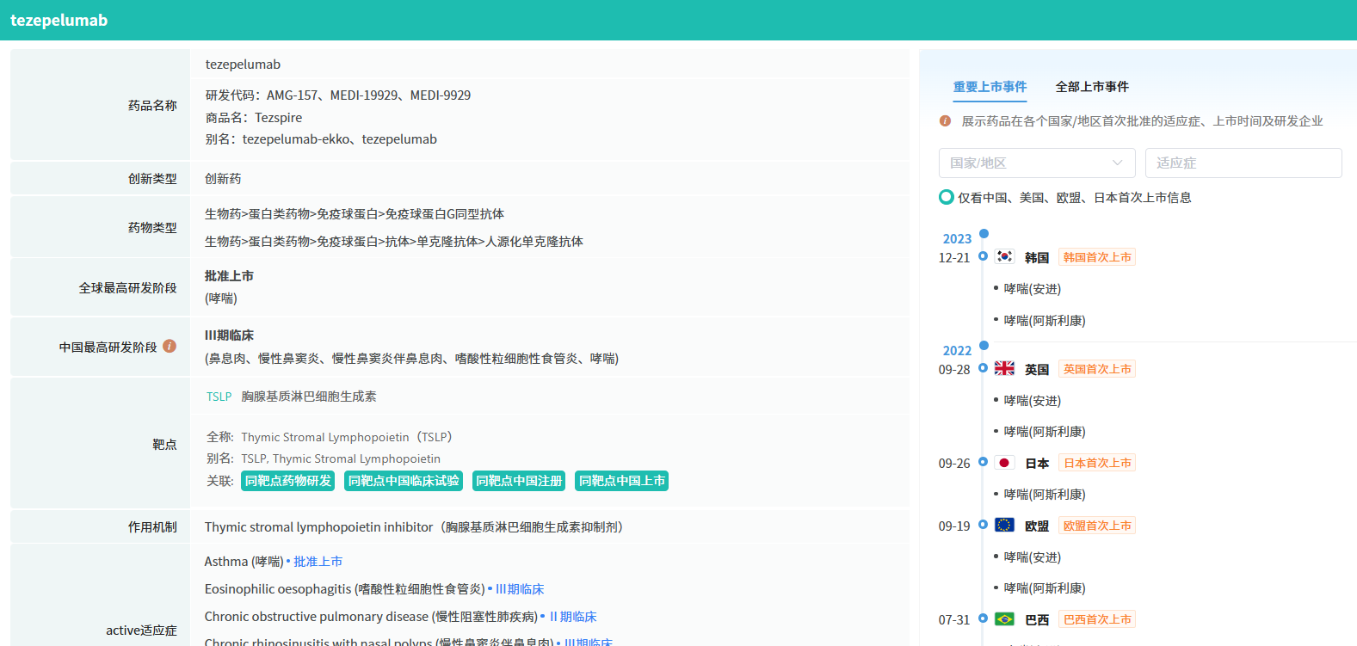Click the Japan flag icon

[x=1004, y=463]
